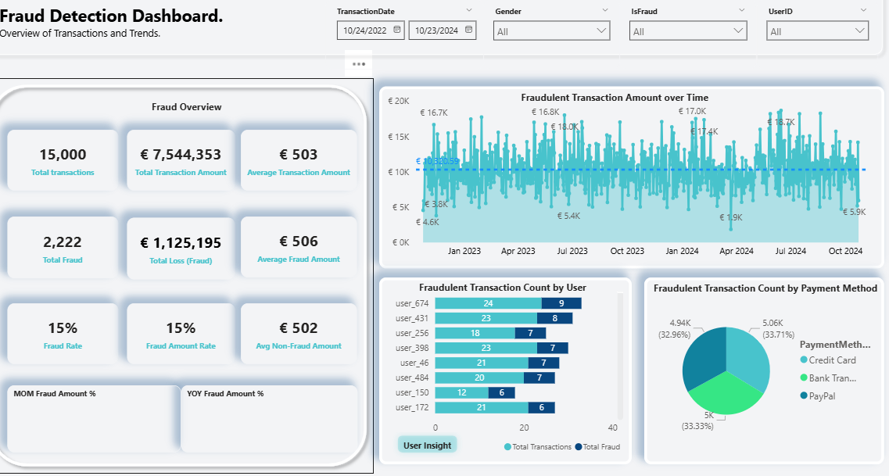The image size is (889, 476).
Task: Click the Fraudulent Transaction Count by User title
Action: (502, 288)
